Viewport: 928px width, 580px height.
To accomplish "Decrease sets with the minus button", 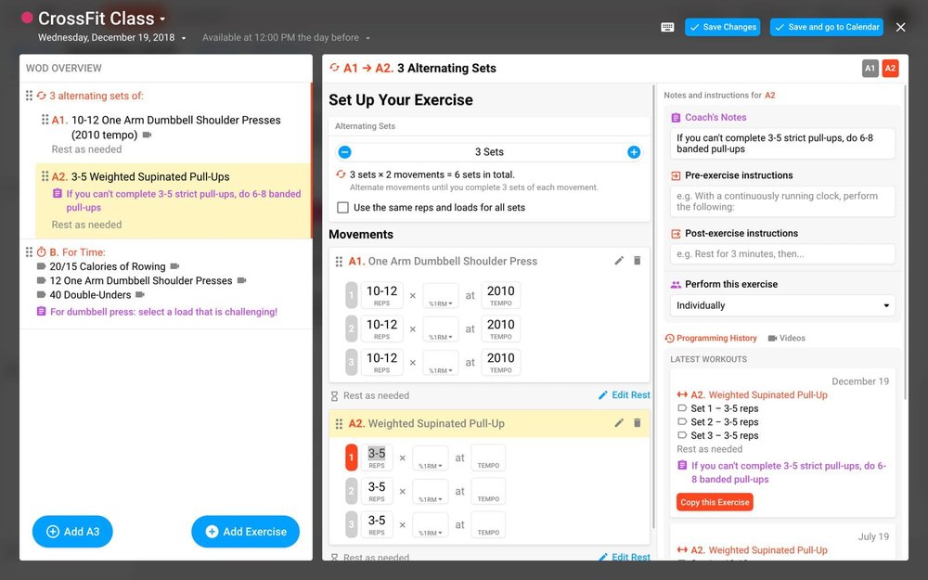I will (x=344, y=152).
